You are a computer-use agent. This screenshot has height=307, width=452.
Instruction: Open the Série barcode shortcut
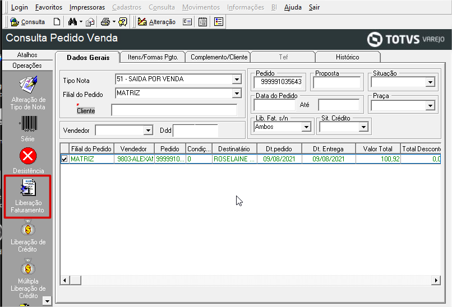[28, 128]
